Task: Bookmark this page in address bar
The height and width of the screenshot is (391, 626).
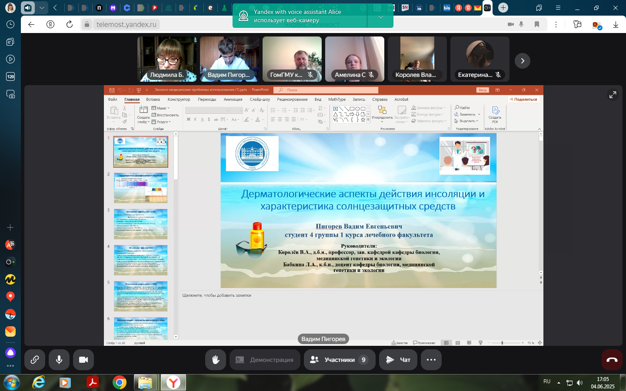Action: (x=537, y=24)
